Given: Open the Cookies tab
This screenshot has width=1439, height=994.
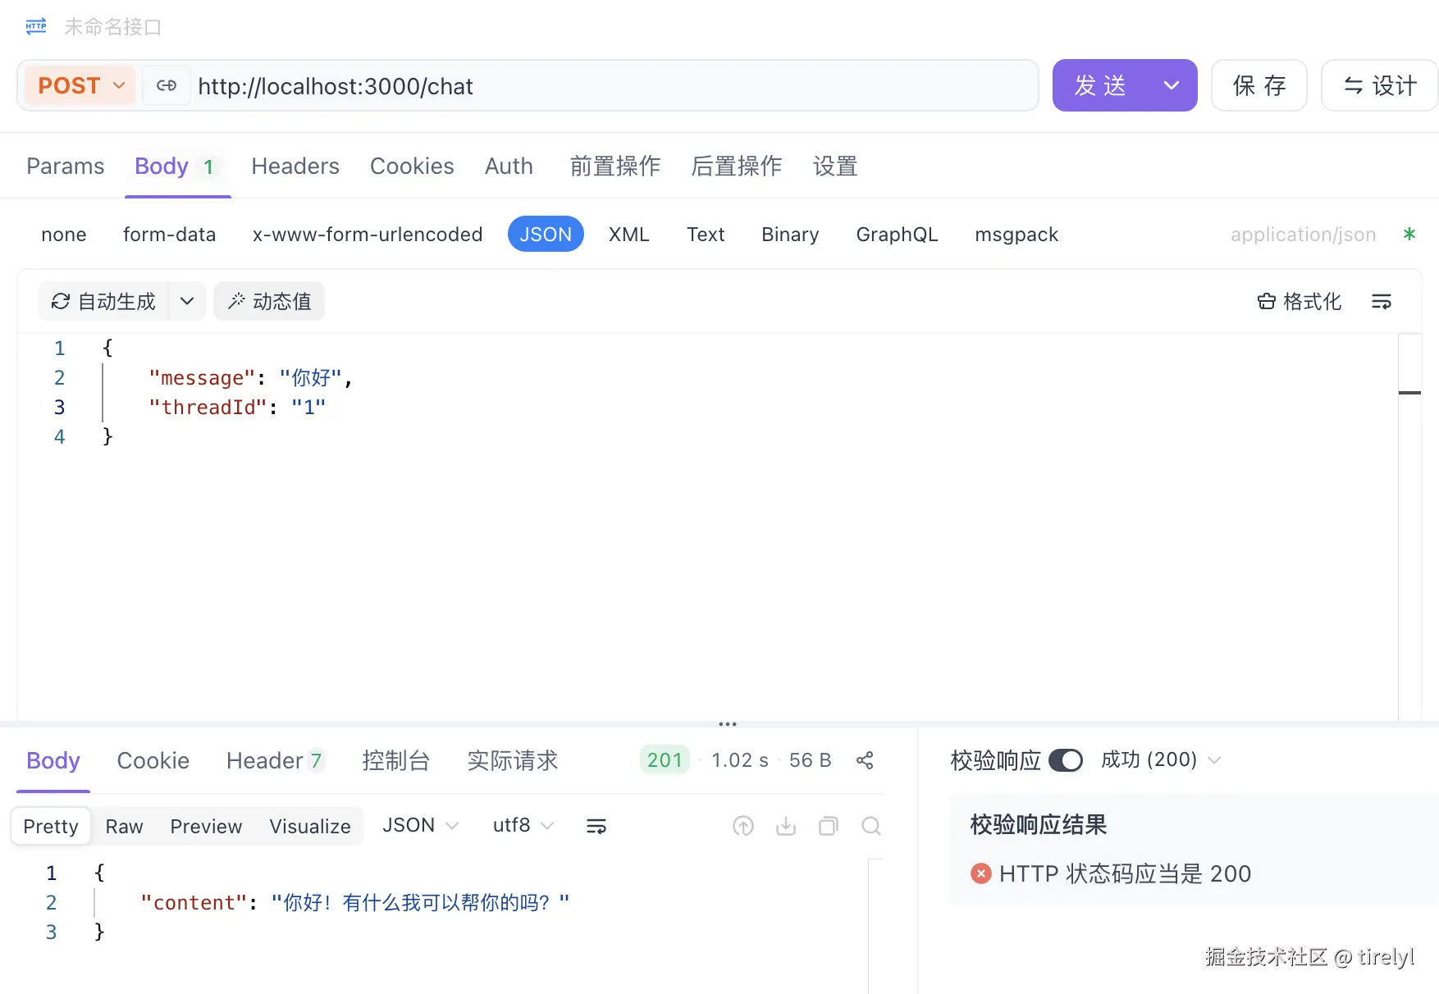Looking at the screenshot, I should (x=412, y=166).
